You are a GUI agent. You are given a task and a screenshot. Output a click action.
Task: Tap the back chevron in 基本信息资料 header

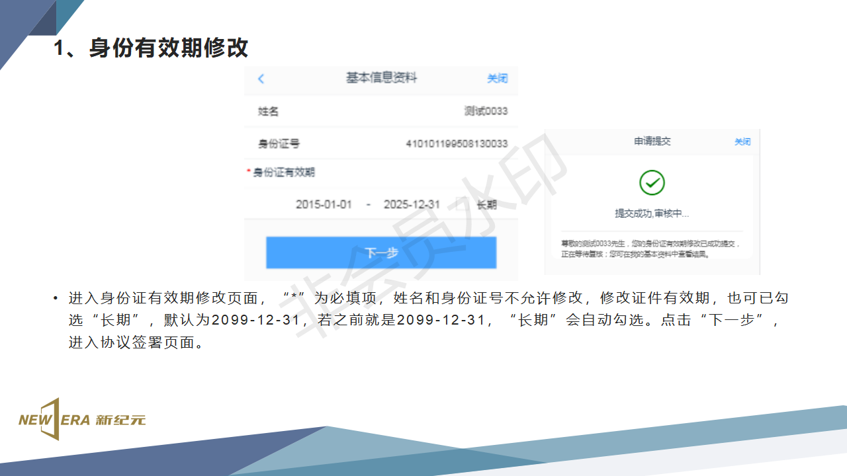coord(261,79)
